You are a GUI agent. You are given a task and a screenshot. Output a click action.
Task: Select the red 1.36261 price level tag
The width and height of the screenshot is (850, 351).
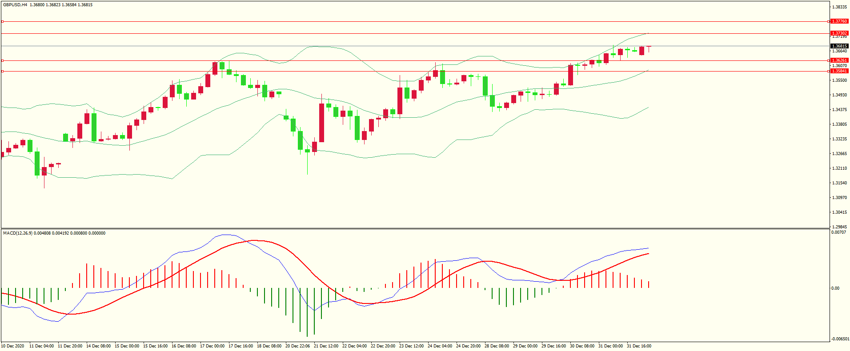[839, 60]
